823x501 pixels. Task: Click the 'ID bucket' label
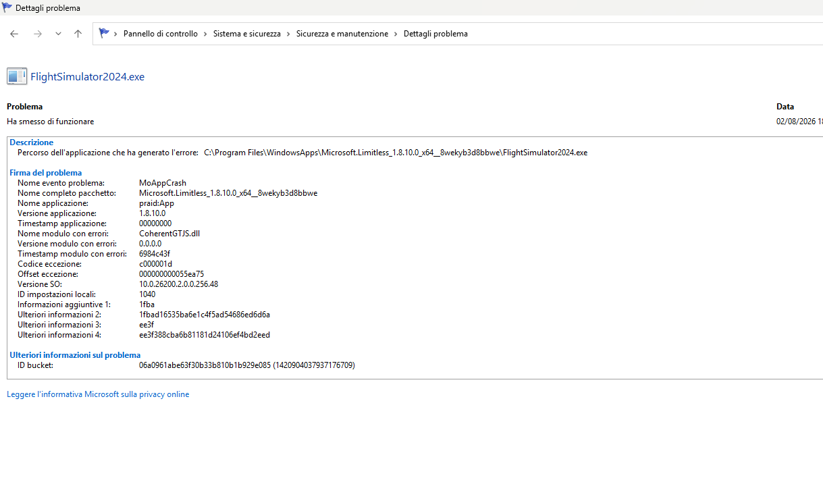(35, 365)
